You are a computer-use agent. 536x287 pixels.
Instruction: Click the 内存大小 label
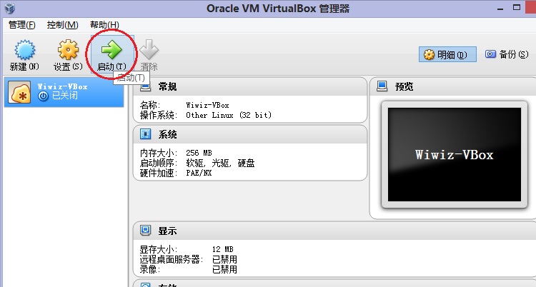158,153
